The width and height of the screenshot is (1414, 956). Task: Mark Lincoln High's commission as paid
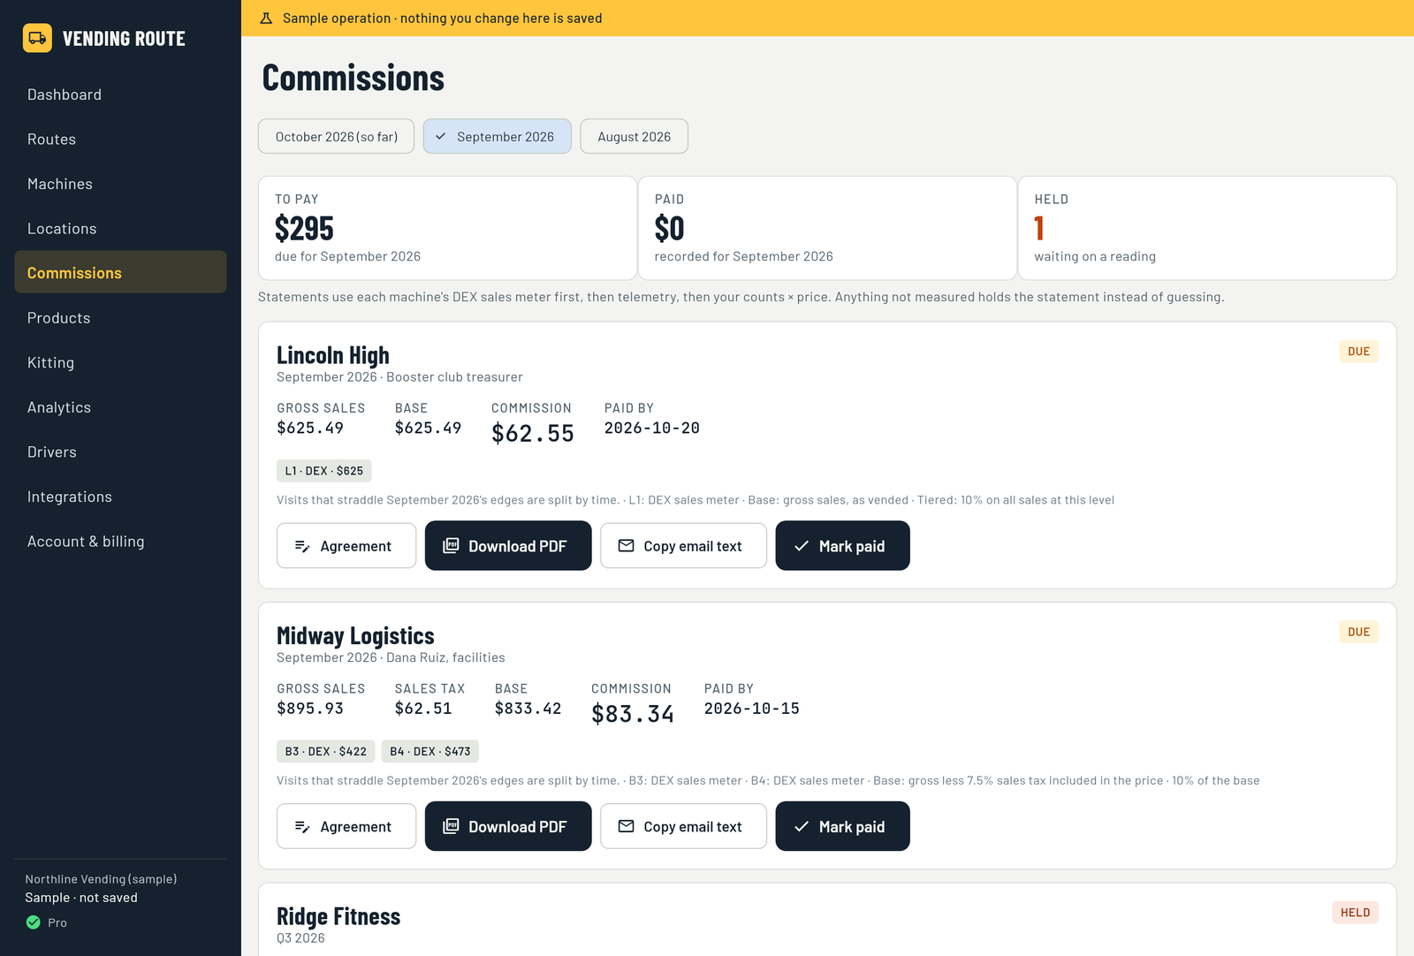tap(843, 546)
